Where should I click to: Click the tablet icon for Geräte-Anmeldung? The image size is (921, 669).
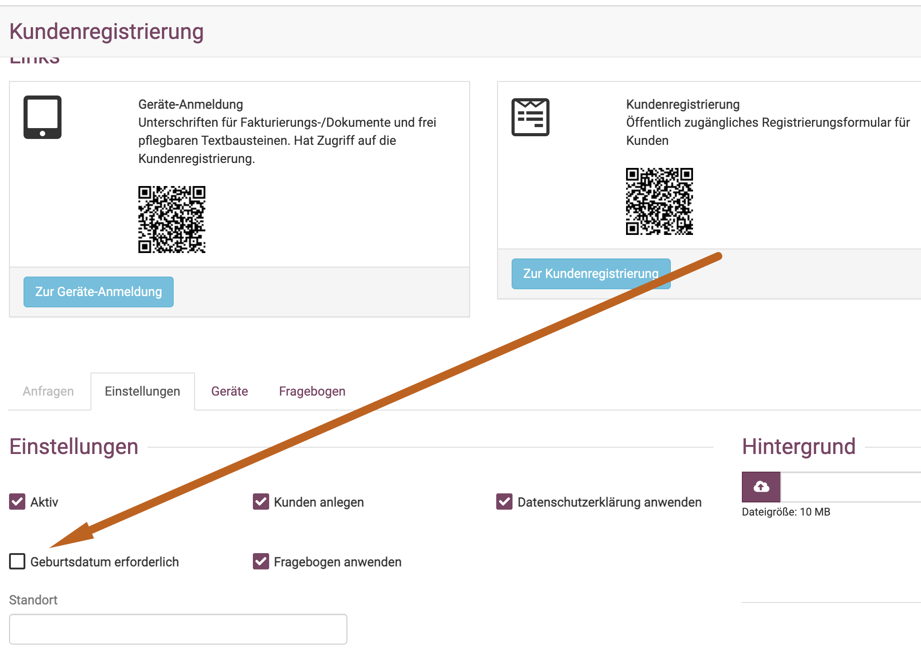[x=43, y=117]
